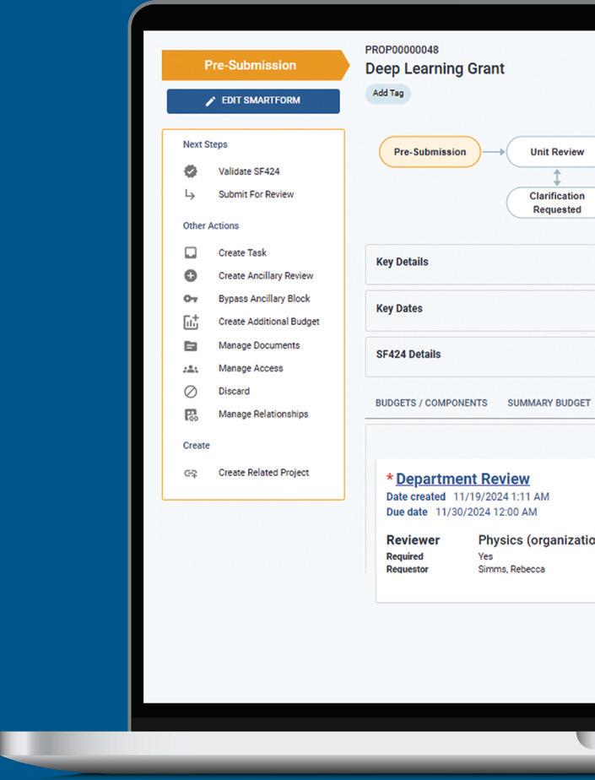Image resolution: width=595 pixels, height=780 pixels.
Task: Click the Create Task inbox icon
Action: coord(191,252)
